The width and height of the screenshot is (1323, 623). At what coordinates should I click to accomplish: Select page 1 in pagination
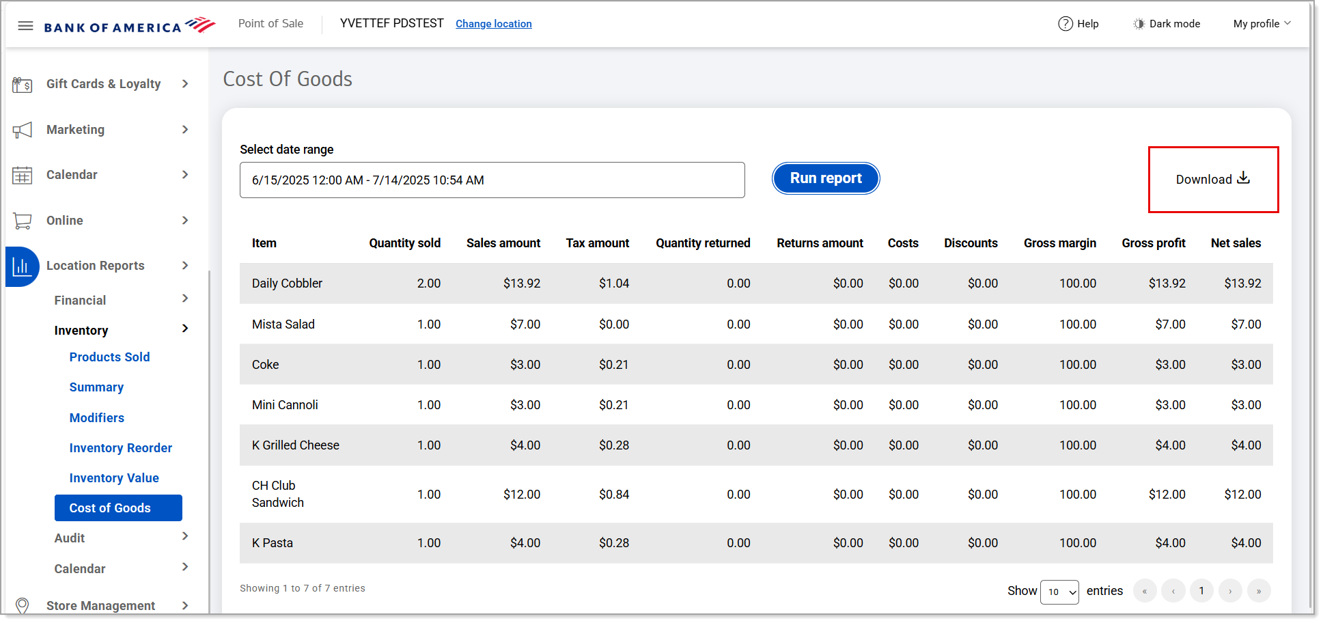click(x=1201, y=591)
